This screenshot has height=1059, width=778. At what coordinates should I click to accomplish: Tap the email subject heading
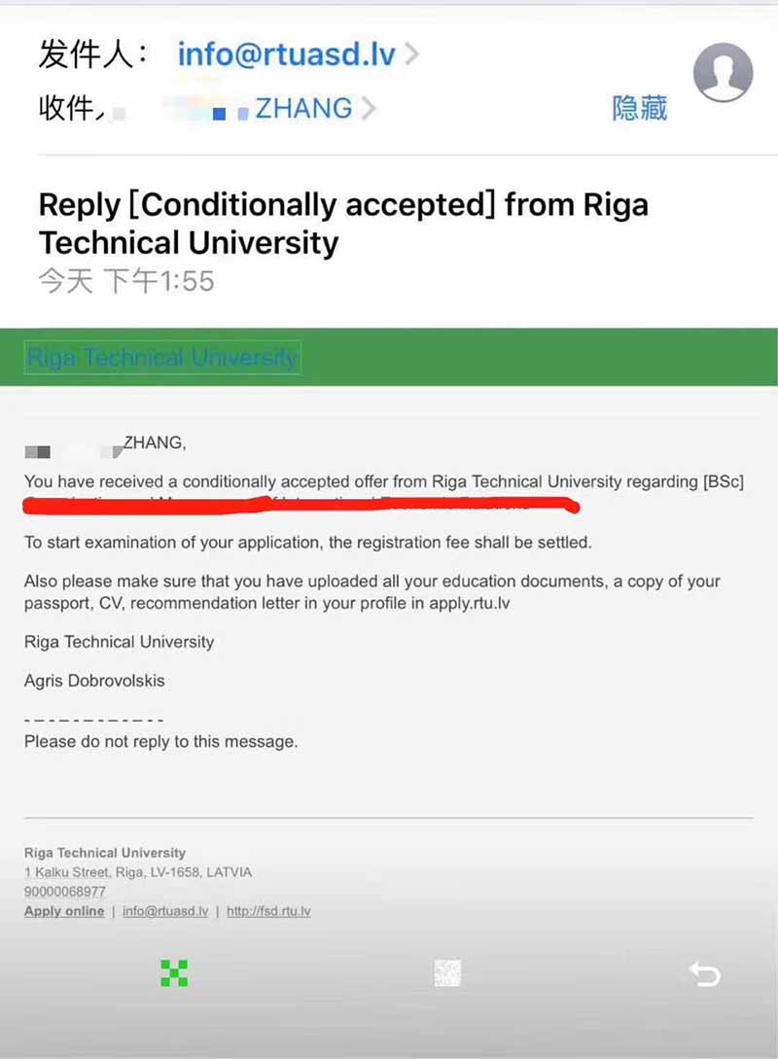coord(342,224)
